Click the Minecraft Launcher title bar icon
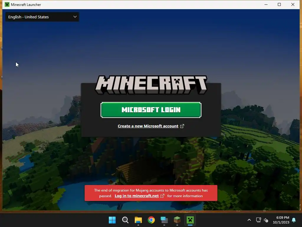 coord(7,4)
